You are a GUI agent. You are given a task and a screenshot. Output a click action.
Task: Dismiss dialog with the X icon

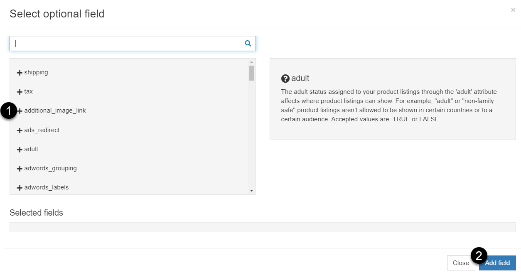click(513, 10)
